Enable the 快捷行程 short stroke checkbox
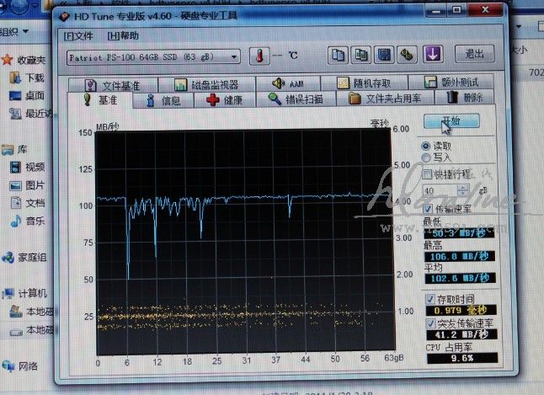The width and height of the screenshot is (544, 395). tap(427, 174)
